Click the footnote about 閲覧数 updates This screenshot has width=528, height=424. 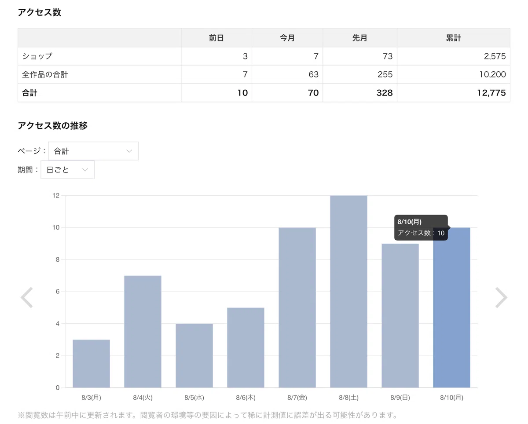click(x=208, y=415)
